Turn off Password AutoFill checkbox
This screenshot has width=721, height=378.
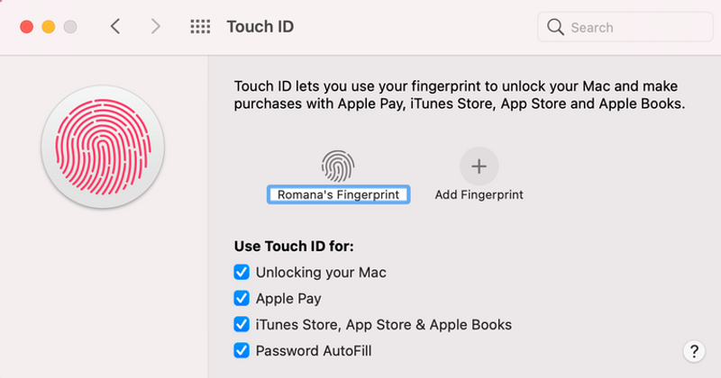(242, 351)
